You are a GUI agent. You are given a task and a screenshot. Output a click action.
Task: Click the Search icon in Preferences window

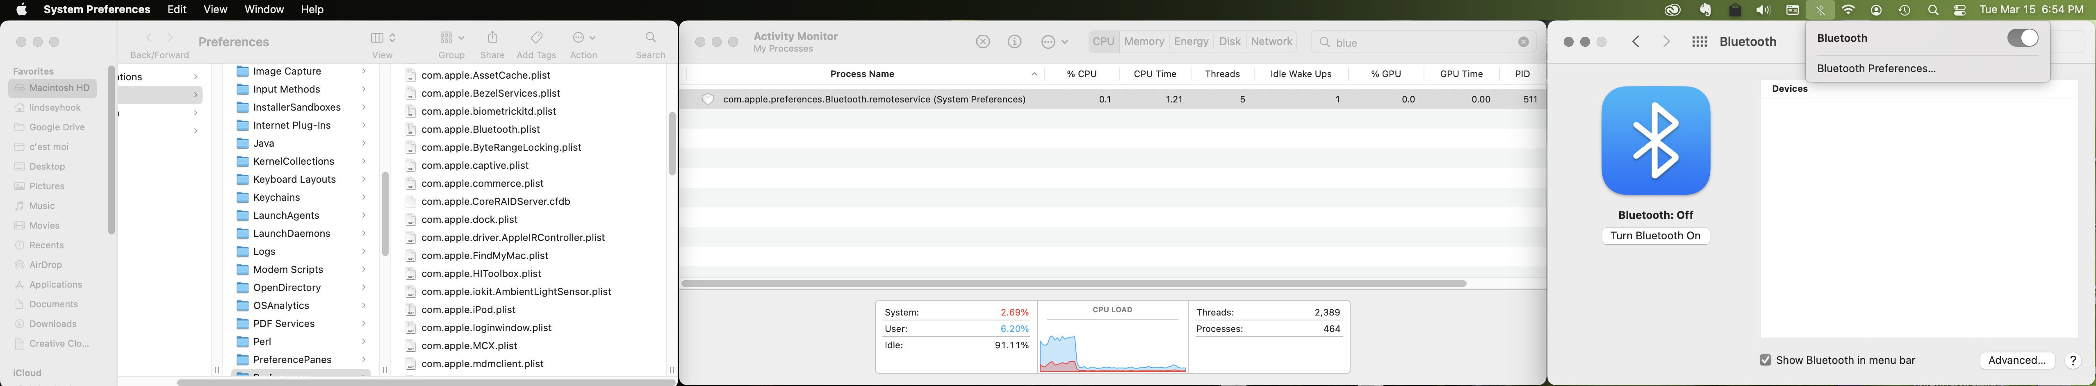click(651, 37)
